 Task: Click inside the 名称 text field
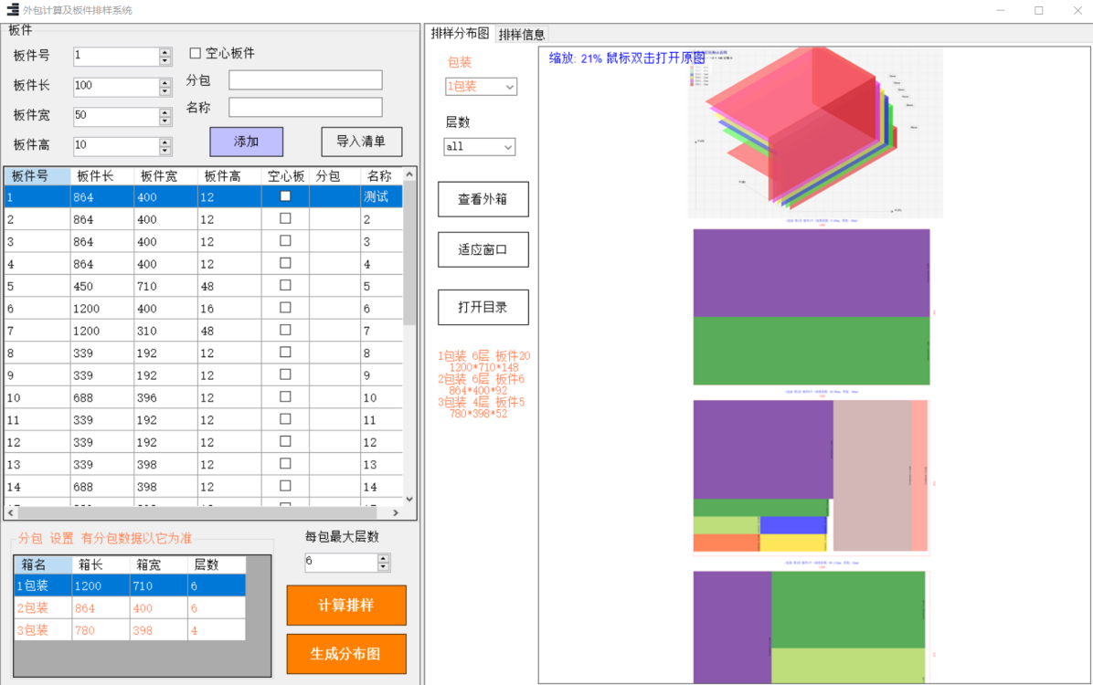click(305, 108)
